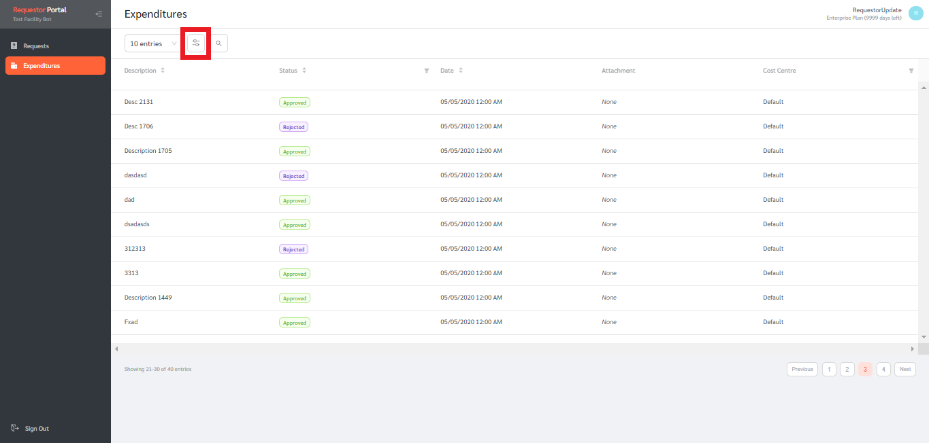The image size is (929, 443).
Task: Select row 312313
Action: [x=515, y=249]
